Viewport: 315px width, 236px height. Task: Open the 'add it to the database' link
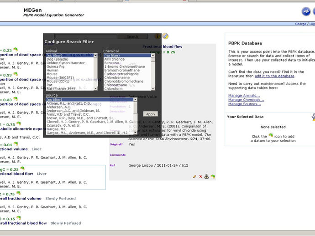pos(274,76)
